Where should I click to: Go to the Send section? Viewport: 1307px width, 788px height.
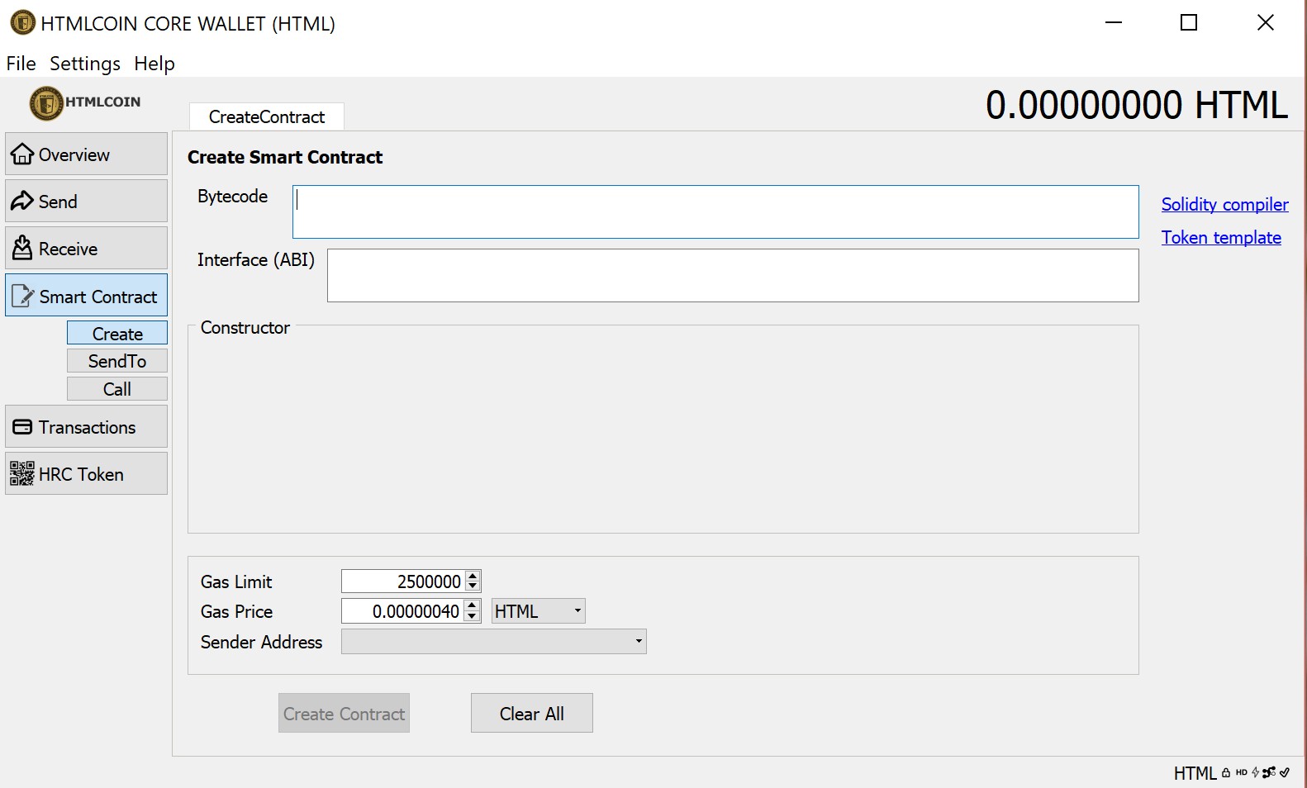point(86,202)
